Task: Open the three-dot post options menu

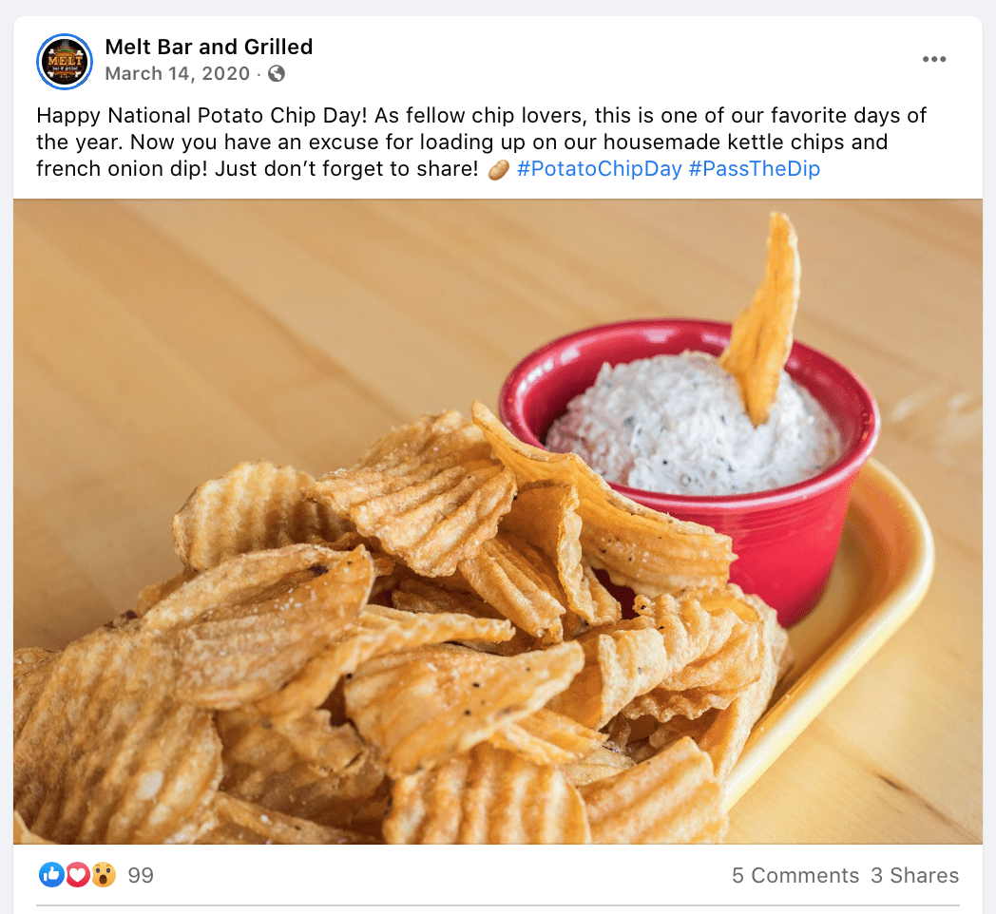Action: point(933,59)
